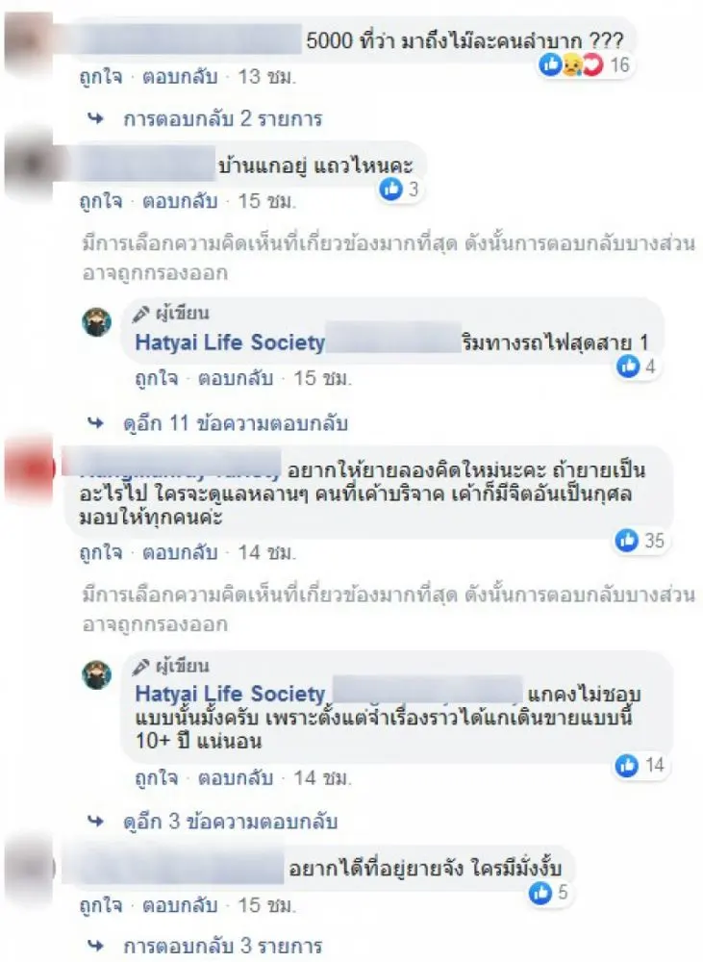Expand ดูอีก 3 ข้อความตอบกลับ

pos(230,821)
